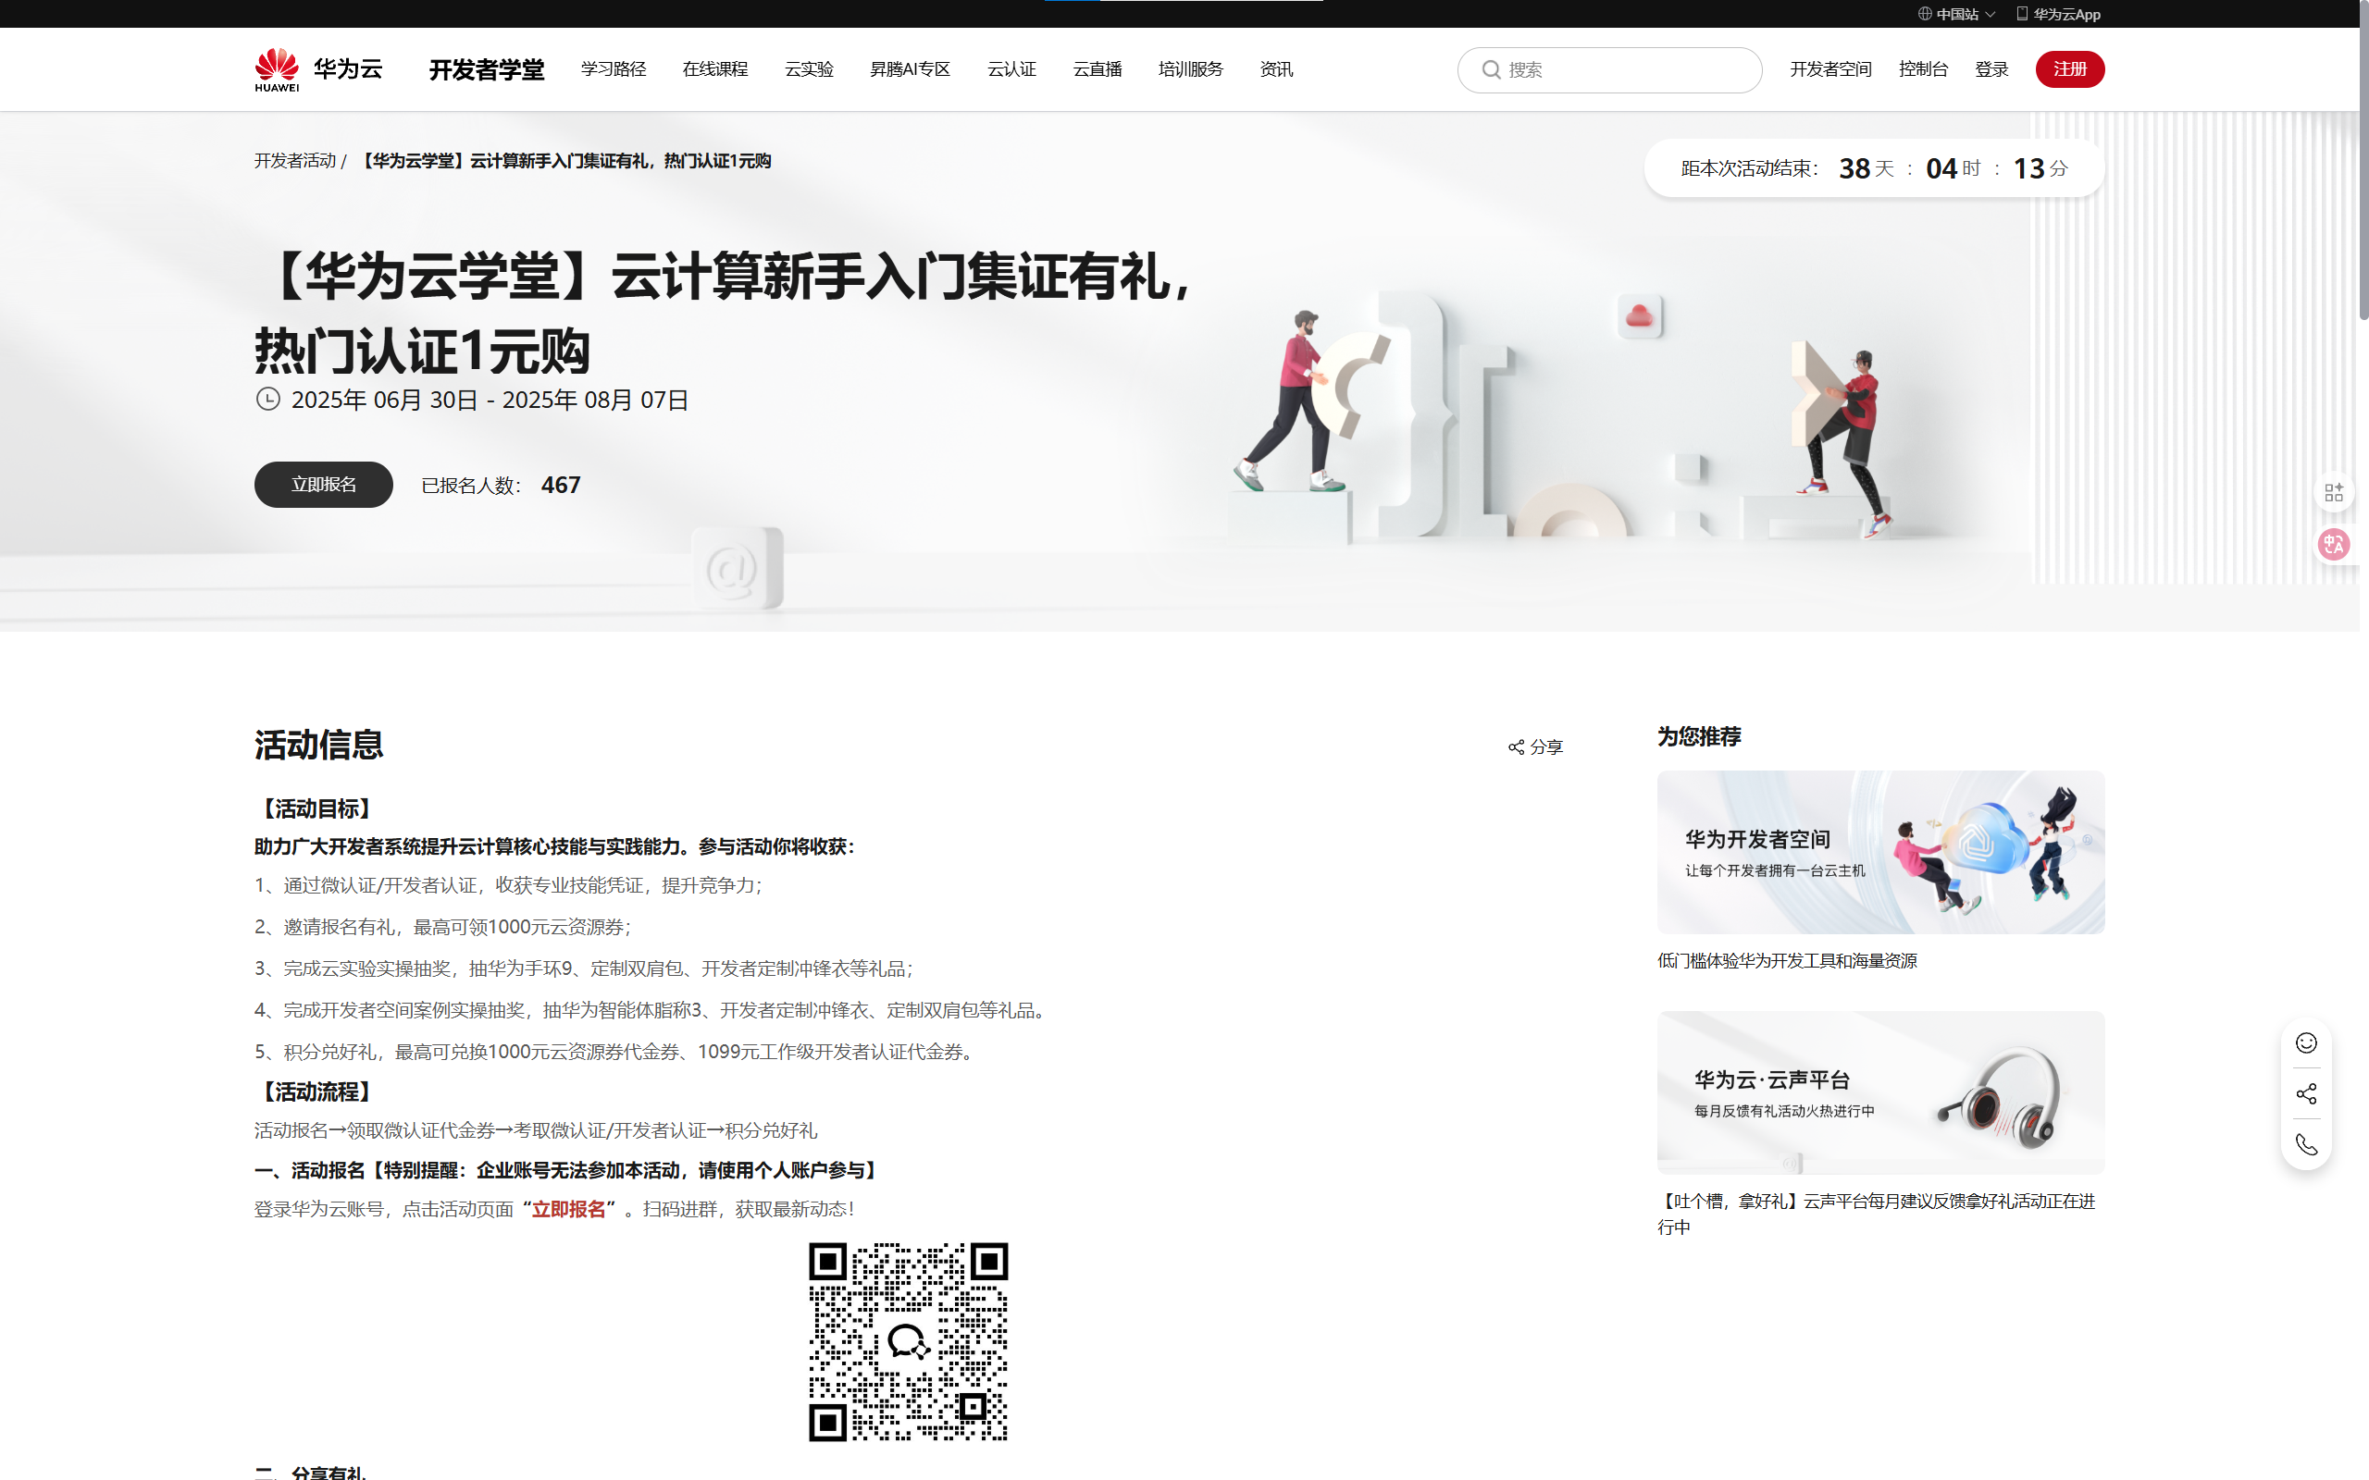The image size is (2369, 1480).
Task: Click the red 注册 button
Action: tap(2068, 69)
